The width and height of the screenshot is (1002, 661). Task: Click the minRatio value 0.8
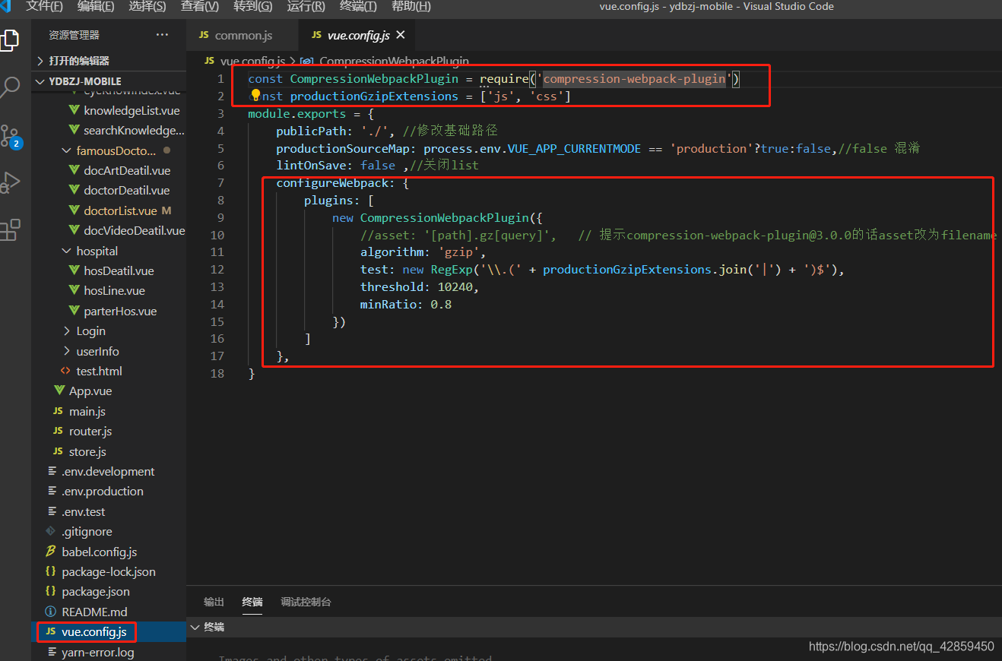441,304
